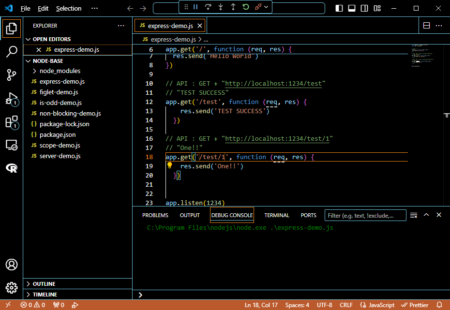Switch to the PORTS tab
The width and height of the screenshot is (450, 310).
[x=309, y=215]
